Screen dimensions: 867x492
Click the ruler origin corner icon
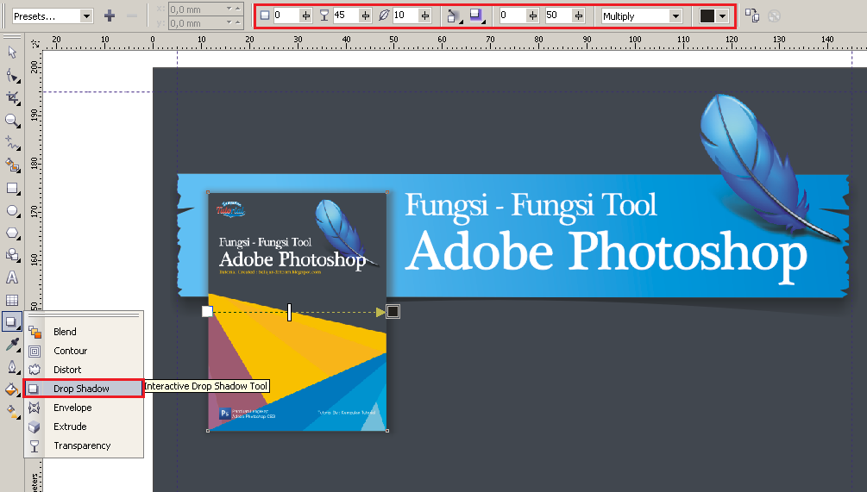pyautogui.click(x=35, y=43)
